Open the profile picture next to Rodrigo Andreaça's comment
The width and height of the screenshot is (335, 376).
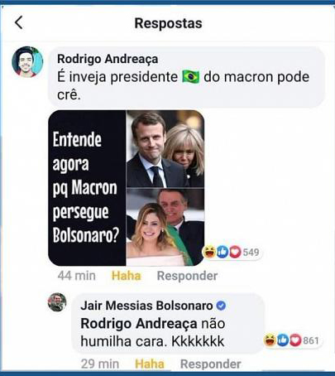click(27, 62)
